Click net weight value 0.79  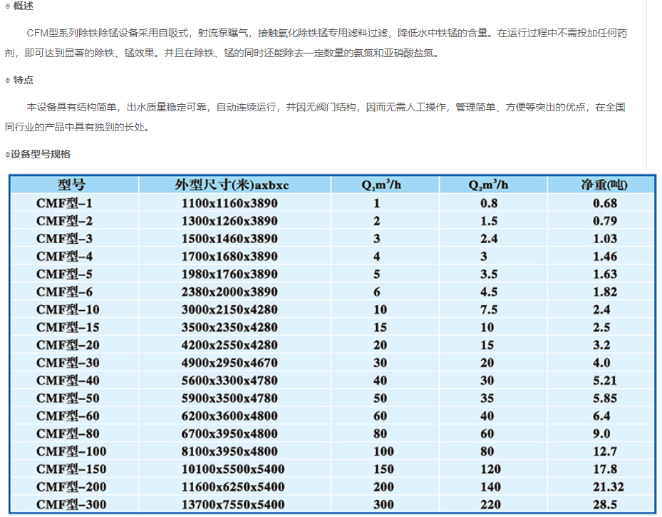pos(605,221)
